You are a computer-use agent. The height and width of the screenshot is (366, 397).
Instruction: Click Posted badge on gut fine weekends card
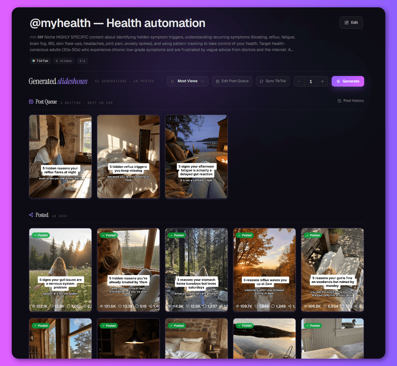point(313,235)
